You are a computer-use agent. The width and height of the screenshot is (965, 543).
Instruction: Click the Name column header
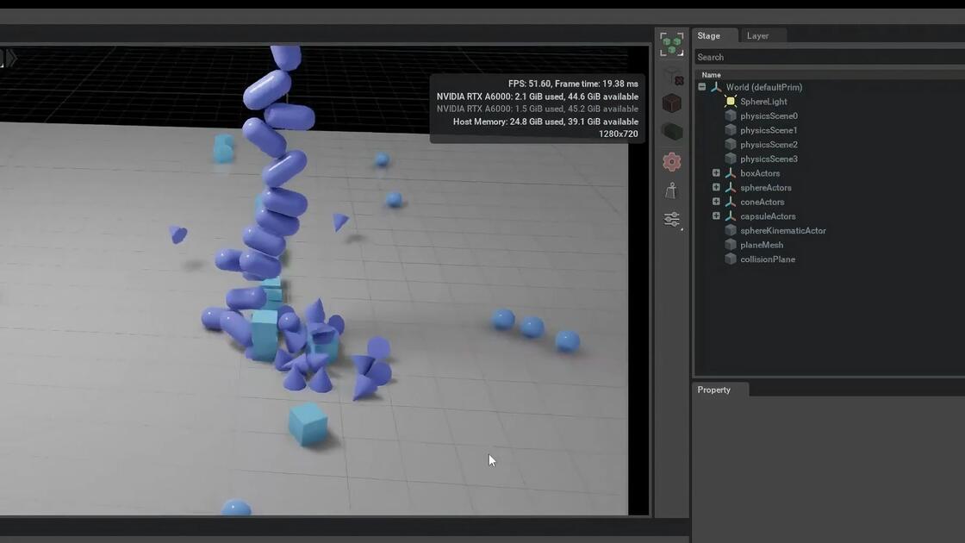pos(711,74)
